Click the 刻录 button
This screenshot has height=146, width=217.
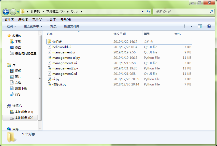(53, 26)
